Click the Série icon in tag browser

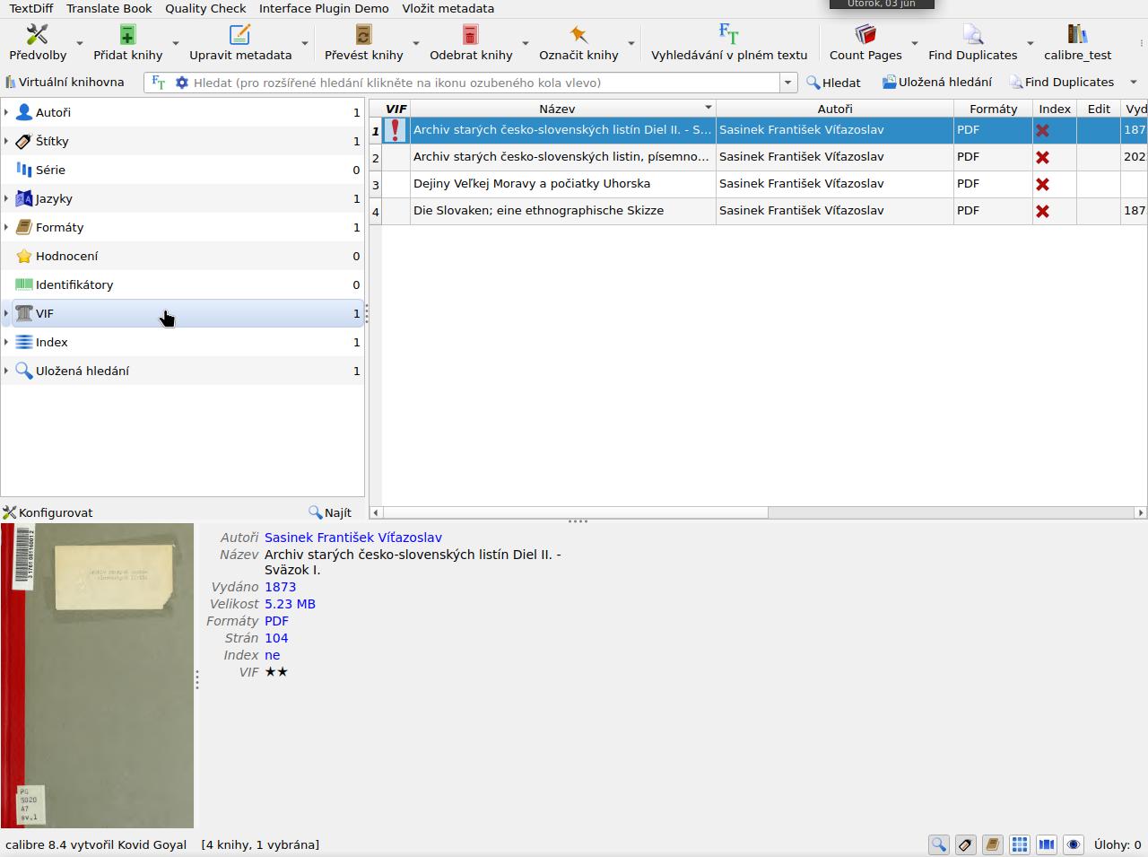pos(24,170)
